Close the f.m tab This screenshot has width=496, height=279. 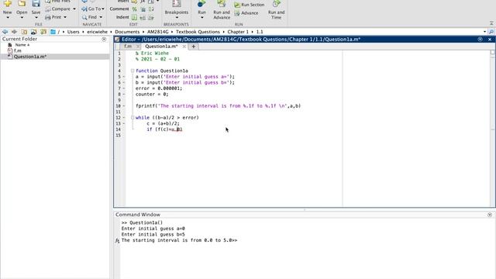[138, 46]
